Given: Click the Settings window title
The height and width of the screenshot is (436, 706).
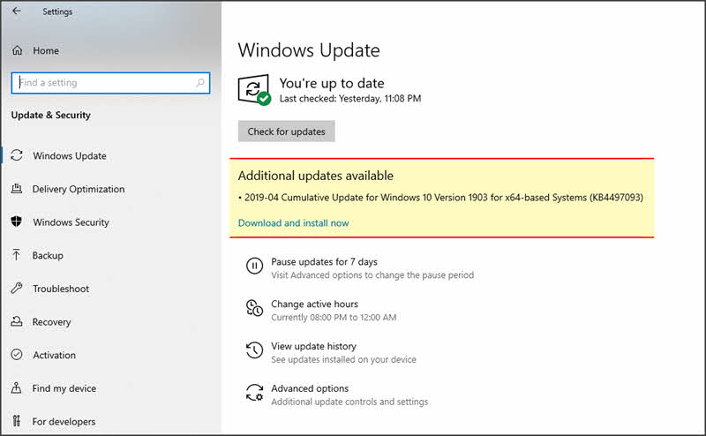Looking at the screenshot, I should 57,11.
